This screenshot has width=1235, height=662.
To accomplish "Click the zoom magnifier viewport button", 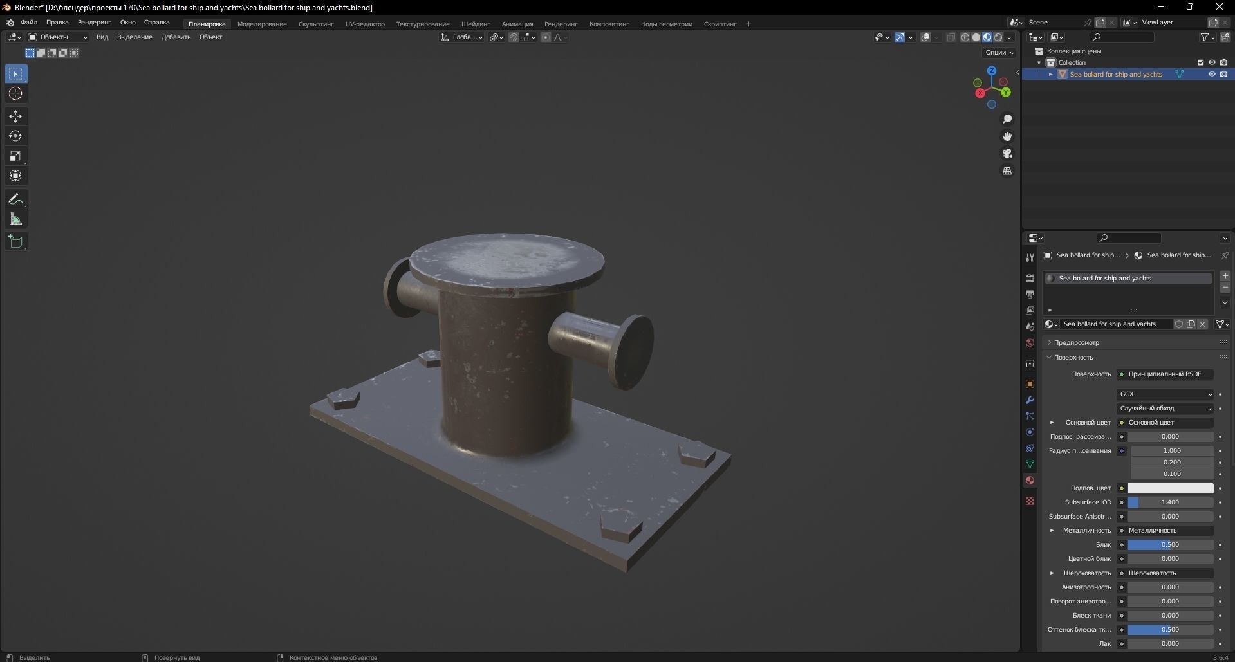I will 1007,119.
